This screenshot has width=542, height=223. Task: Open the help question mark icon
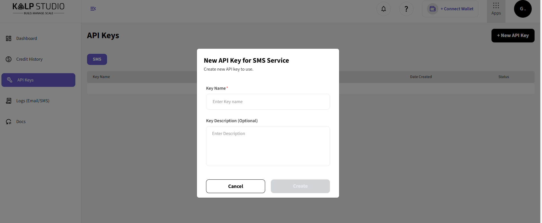click(x=406, y=9)
